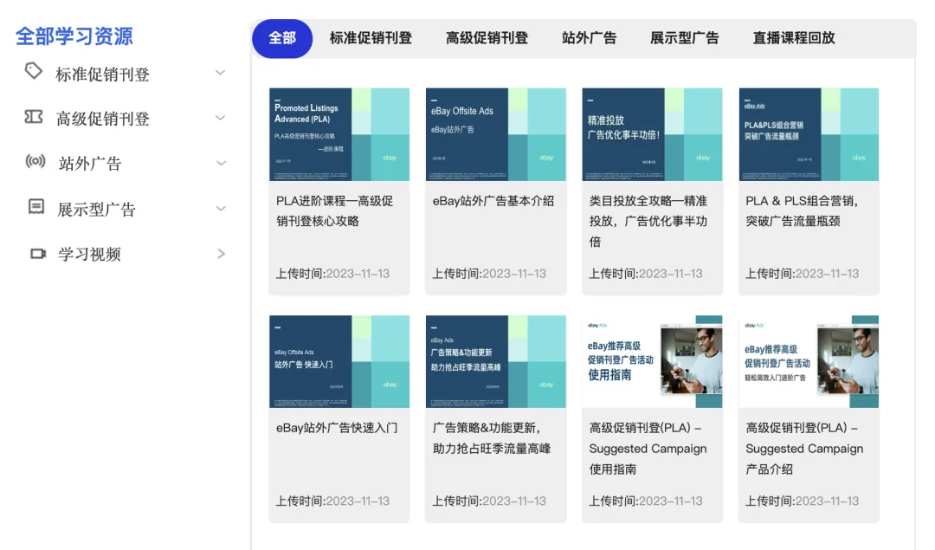Click the broadcast icon beside 站外广告
The width and height of the screenshot is (935, 550).
click(35, 161)
